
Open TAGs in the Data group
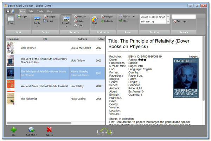click(123, 21)
